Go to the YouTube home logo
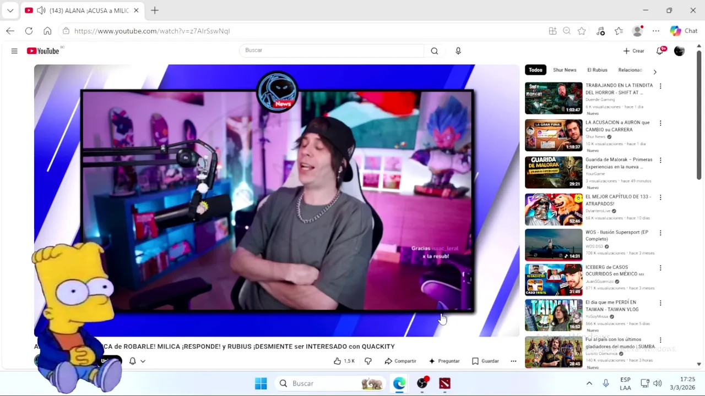The height and width of the screenshot is (396, 705). [x=43, y=51]
